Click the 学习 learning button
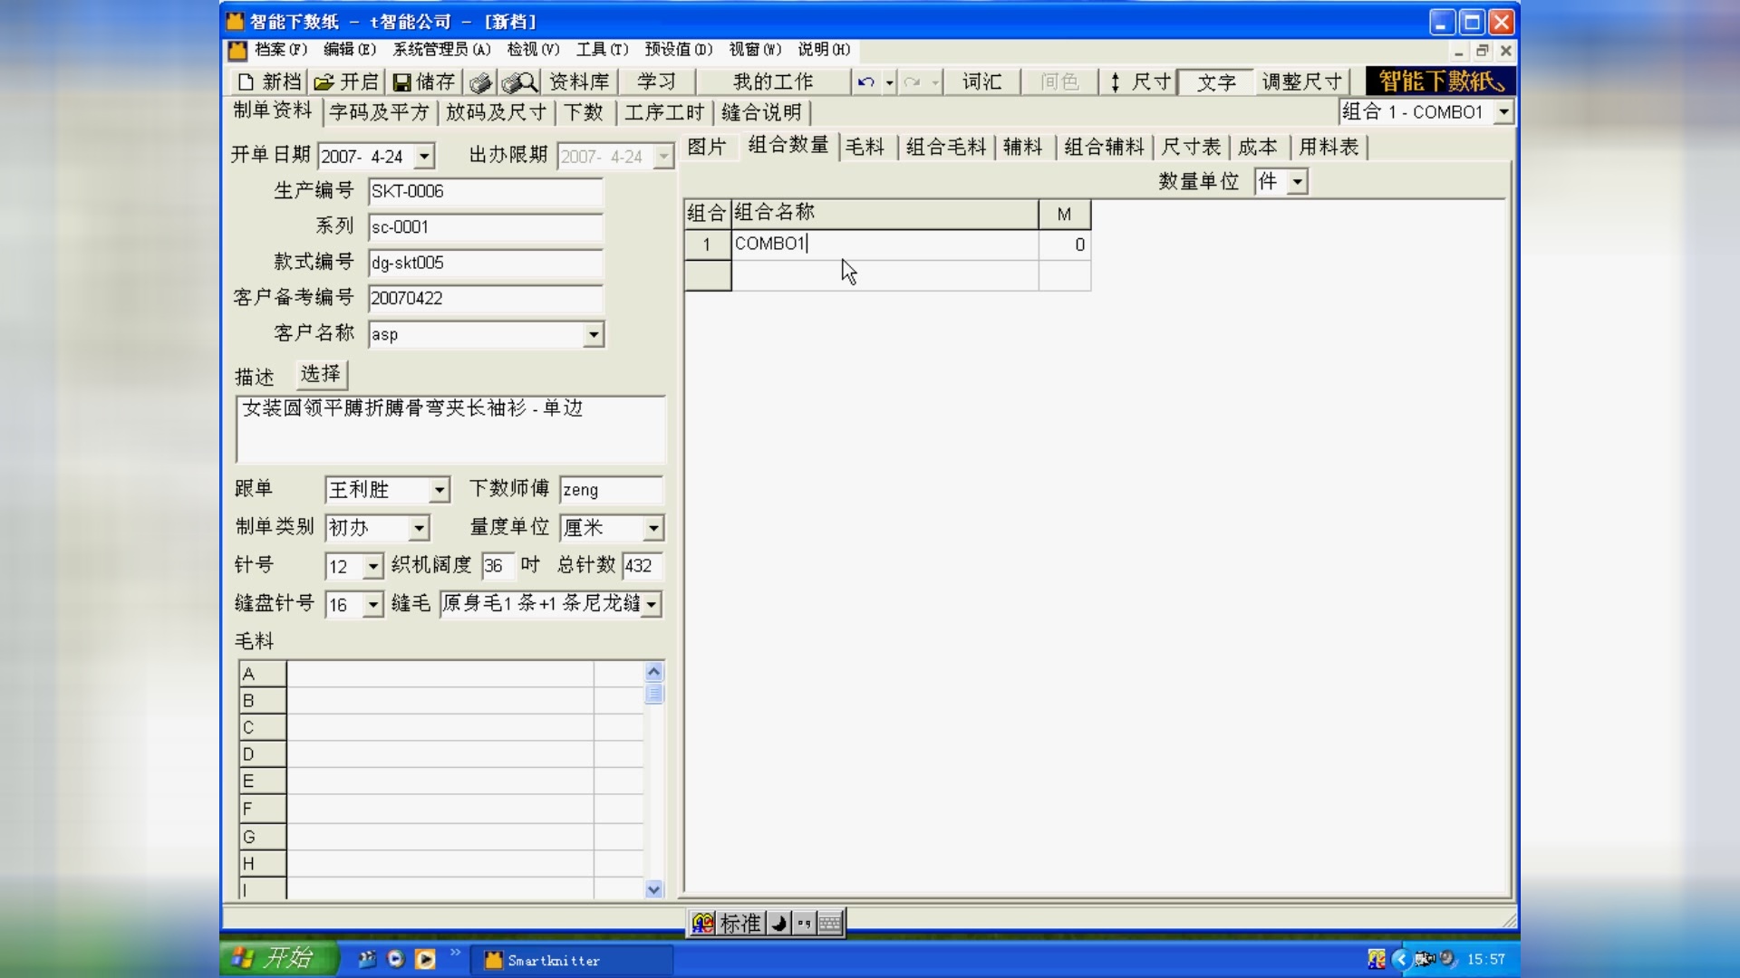 pyautogui.click(x=657, y=82)
